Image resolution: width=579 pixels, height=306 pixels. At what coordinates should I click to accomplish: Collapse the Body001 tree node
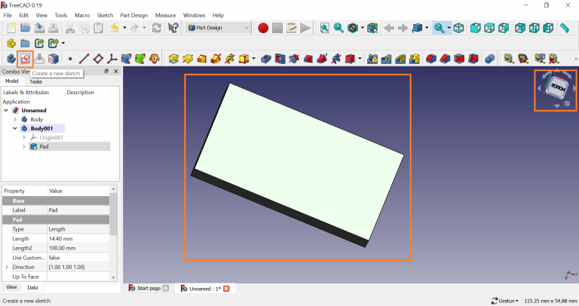pyautogui.click(x=15, y=128)
